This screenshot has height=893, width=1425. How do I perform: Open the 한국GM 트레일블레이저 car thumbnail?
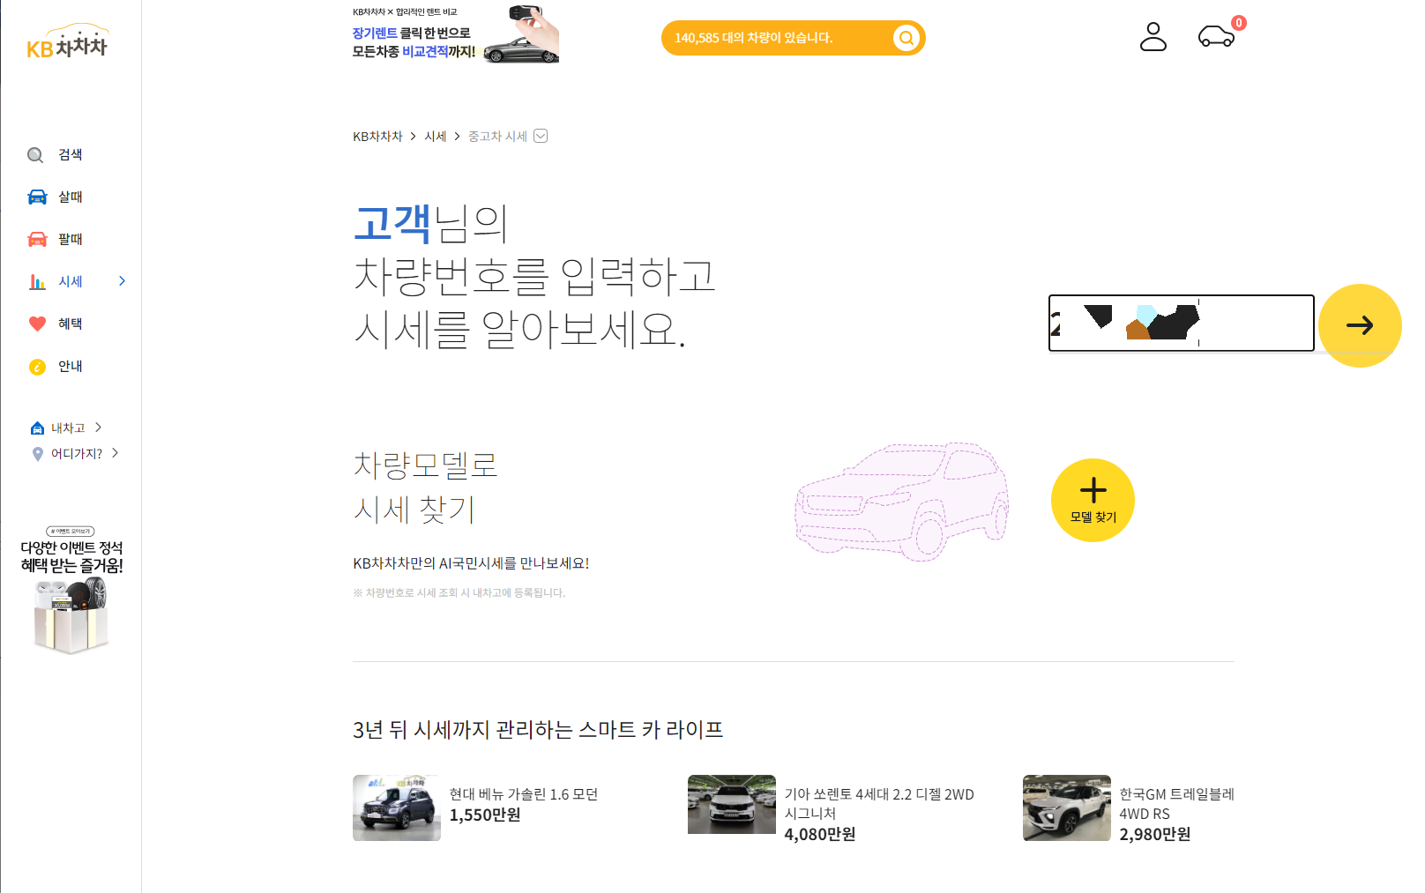point(1066,807)
